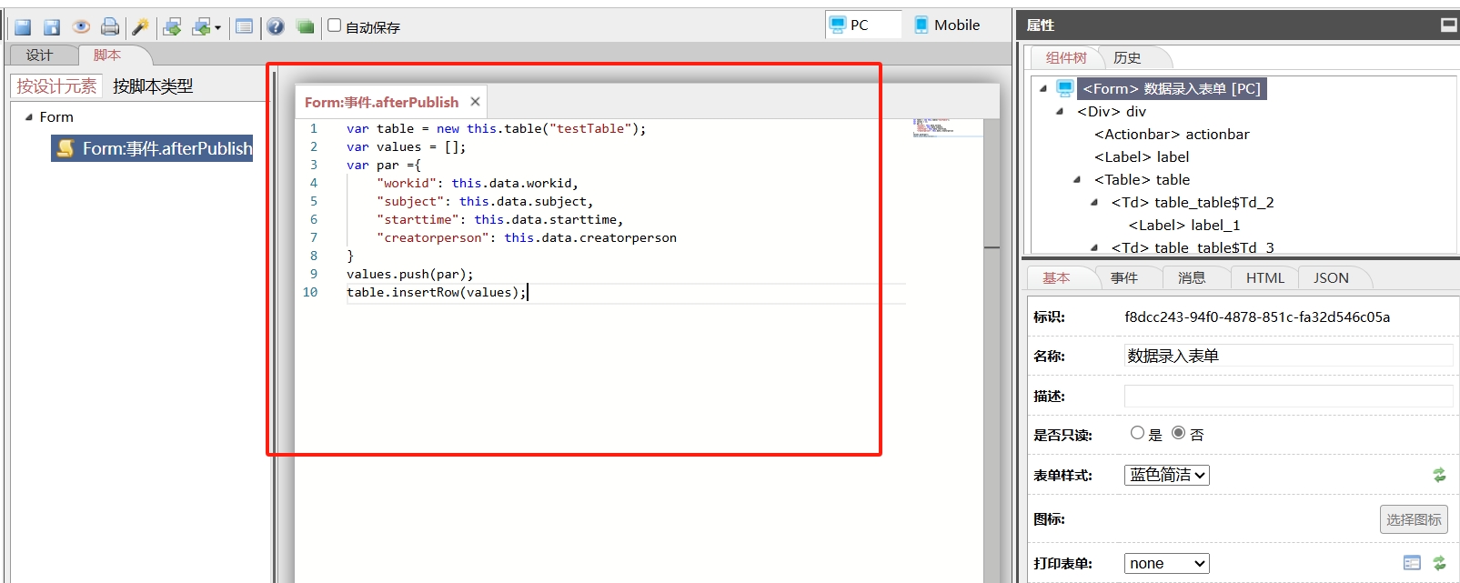Open the 历史 tab
The width and height of the screenshot is (1460, 583).
[x=1127, y=57]
